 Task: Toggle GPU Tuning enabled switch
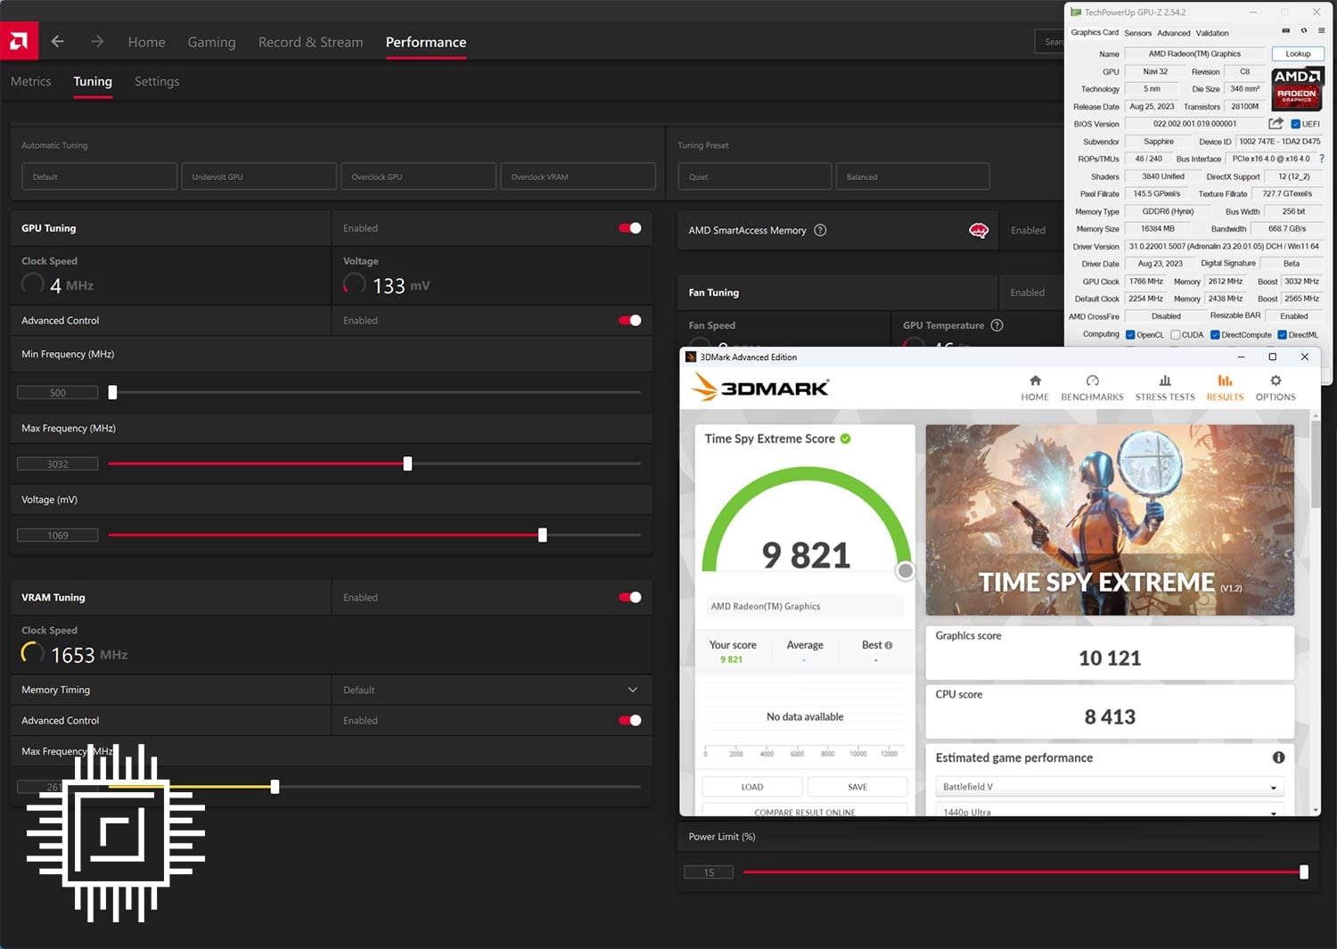630,228
